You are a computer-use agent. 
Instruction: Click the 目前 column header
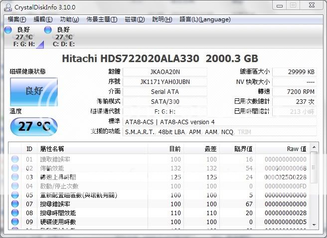165,149
